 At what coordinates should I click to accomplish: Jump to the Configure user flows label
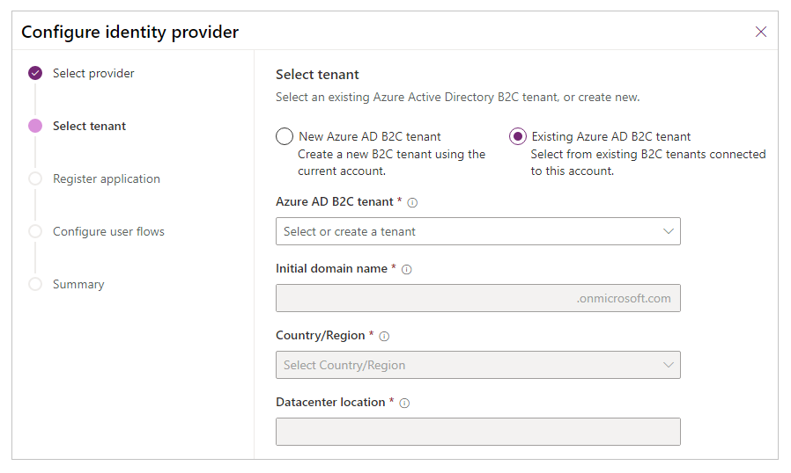coord(108,231)
